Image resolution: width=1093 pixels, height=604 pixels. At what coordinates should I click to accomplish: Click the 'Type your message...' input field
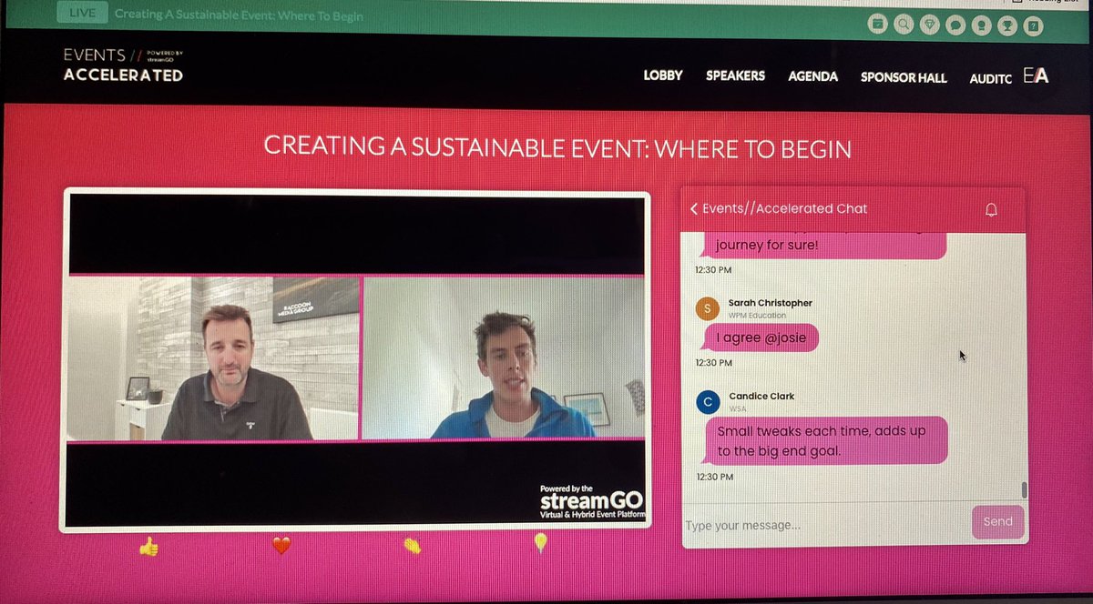[x=826, y=525]
